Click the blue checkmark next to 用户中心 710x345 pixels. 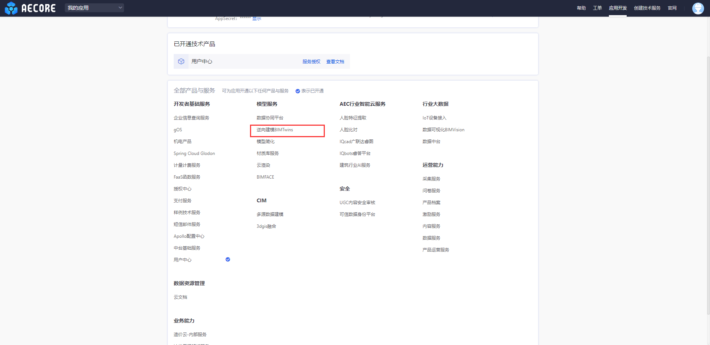(x=228, y=260)
